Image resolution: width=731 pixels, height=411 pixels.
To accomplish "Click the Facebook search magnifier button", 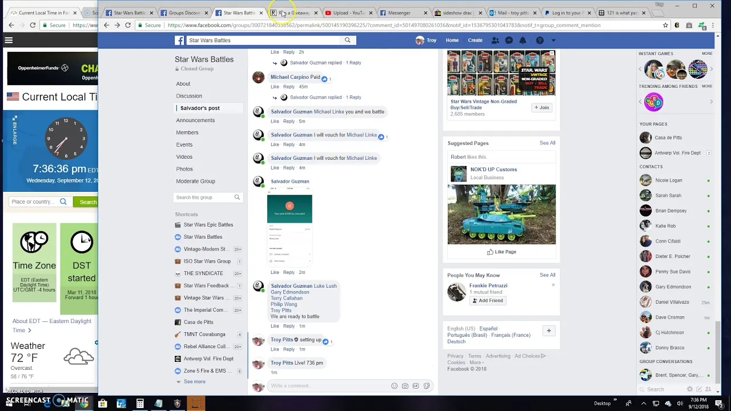I will (x=347, y=40).
